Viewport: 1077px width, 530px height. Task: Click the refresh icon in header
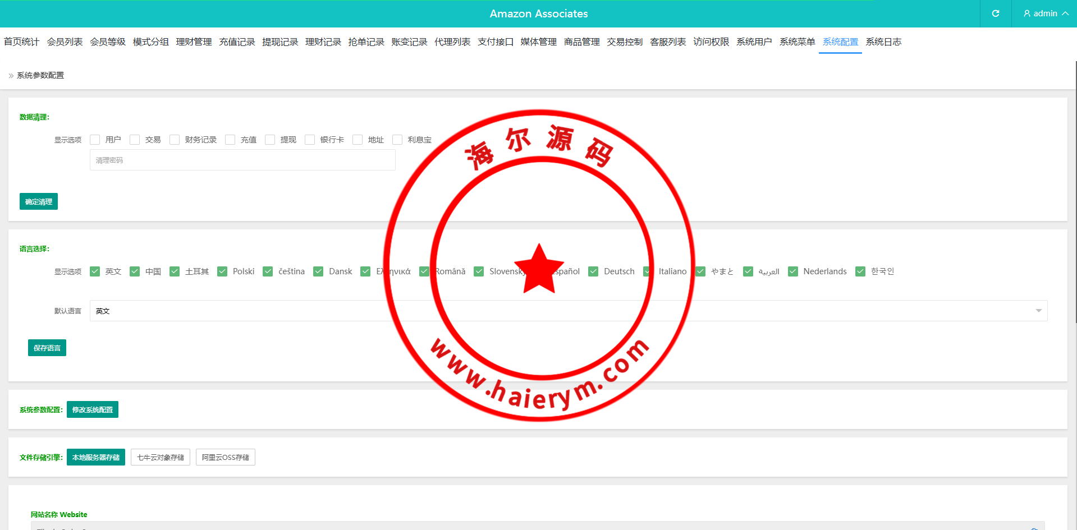tap(995, 13)
